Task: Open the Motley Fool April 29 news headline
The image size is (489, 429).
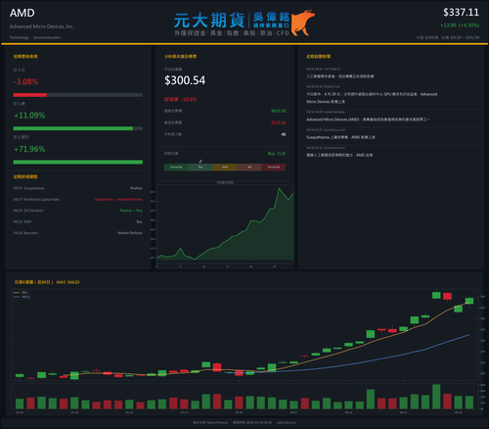Action: [x=372, y=98]
